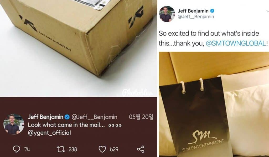View the S.M. Entertainment bag photo
Screen dimensions: 269x157
tap(214, 104)
